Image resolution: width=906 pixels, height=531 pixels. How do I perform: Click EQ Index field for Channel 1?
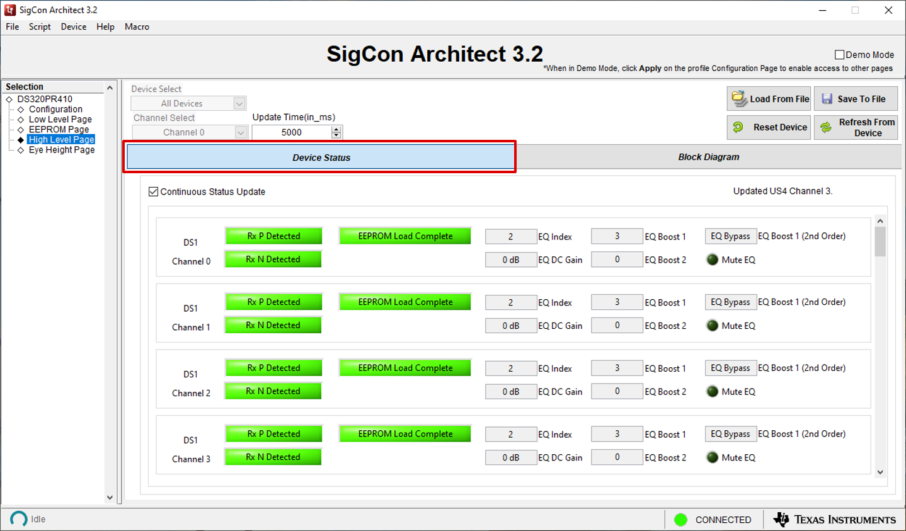(511, 303)
